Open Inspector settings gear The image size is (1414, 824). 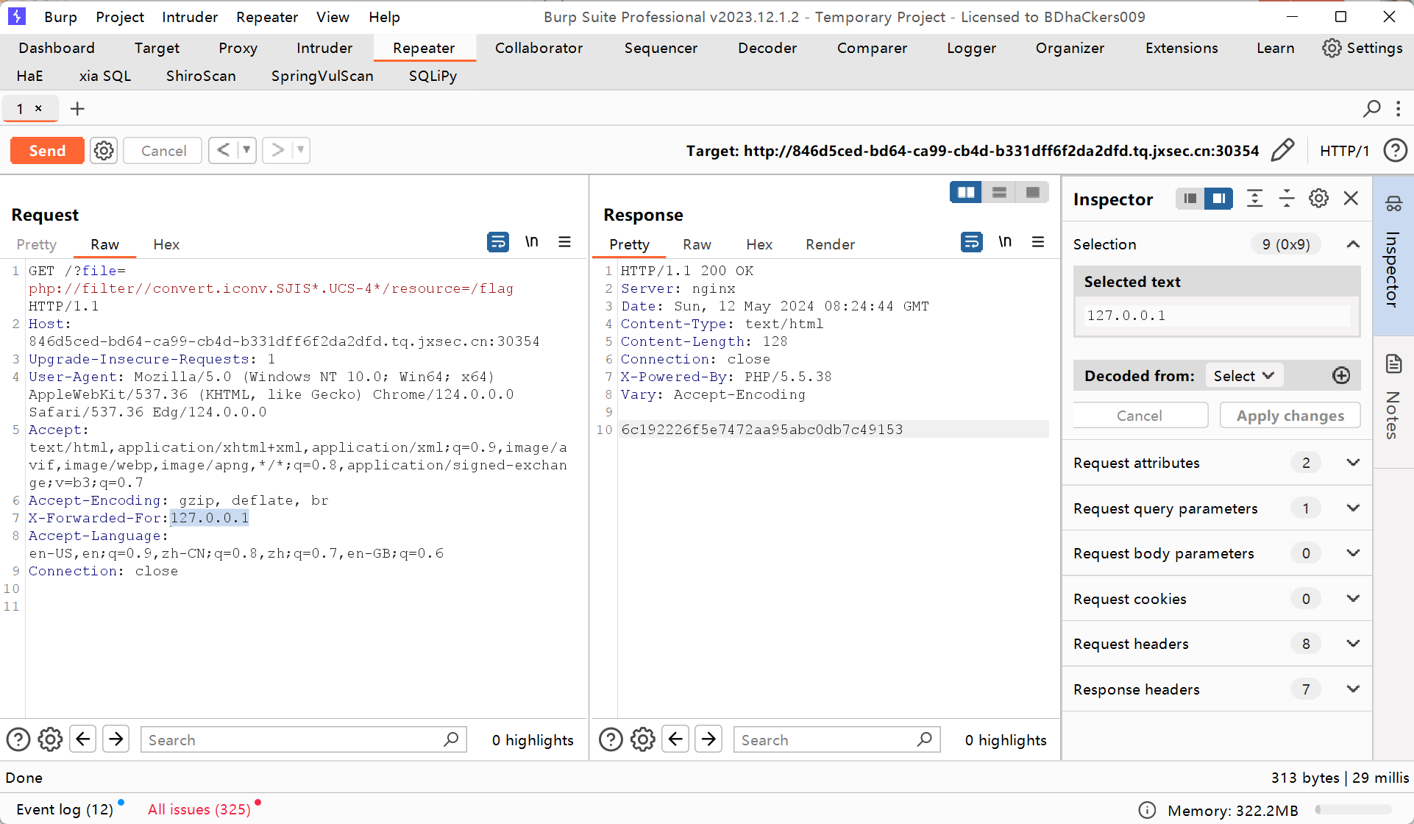point(1318,199)
